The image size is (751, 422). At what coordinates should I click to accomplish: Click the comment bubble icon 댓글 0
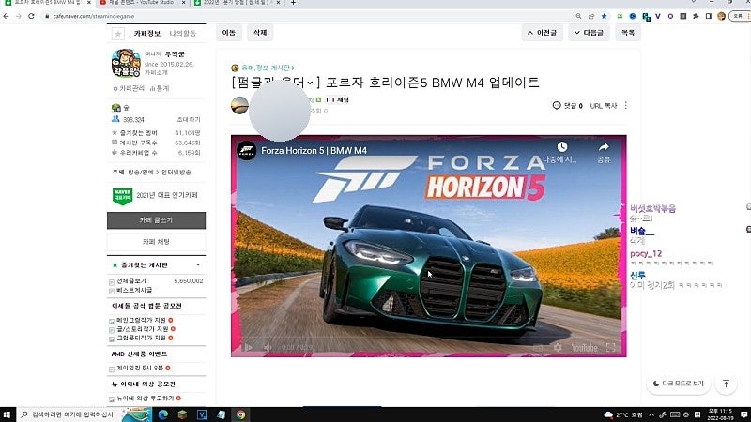click(x=558, y=106)
